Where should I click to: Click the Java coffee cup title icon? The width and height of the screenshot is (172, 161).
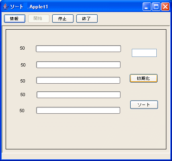point(5,6)
